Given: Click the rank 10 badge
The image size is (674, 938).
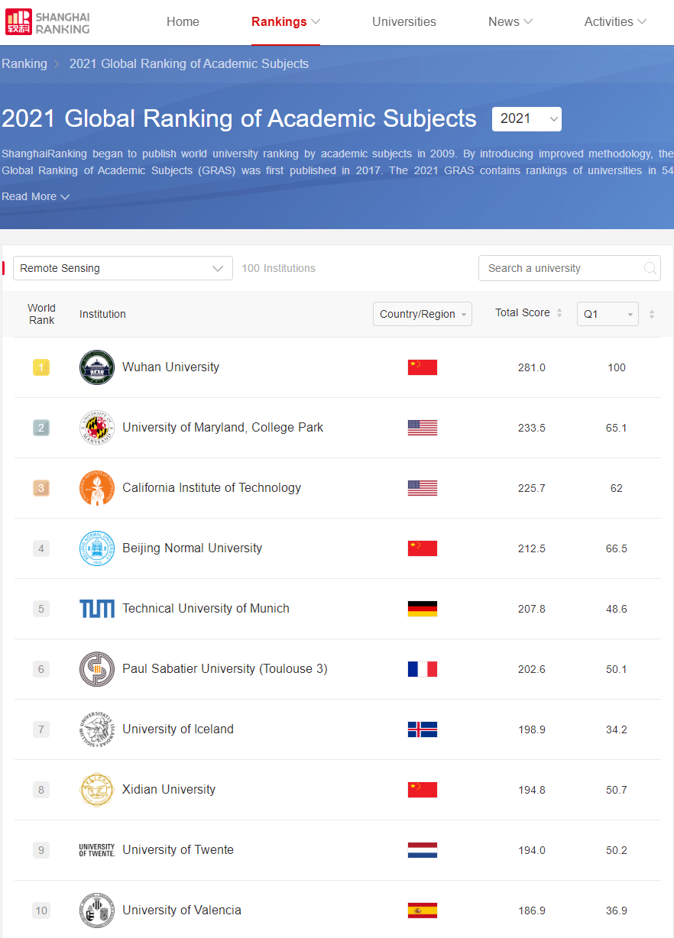Looking at the screenshot, I should 41,911.
